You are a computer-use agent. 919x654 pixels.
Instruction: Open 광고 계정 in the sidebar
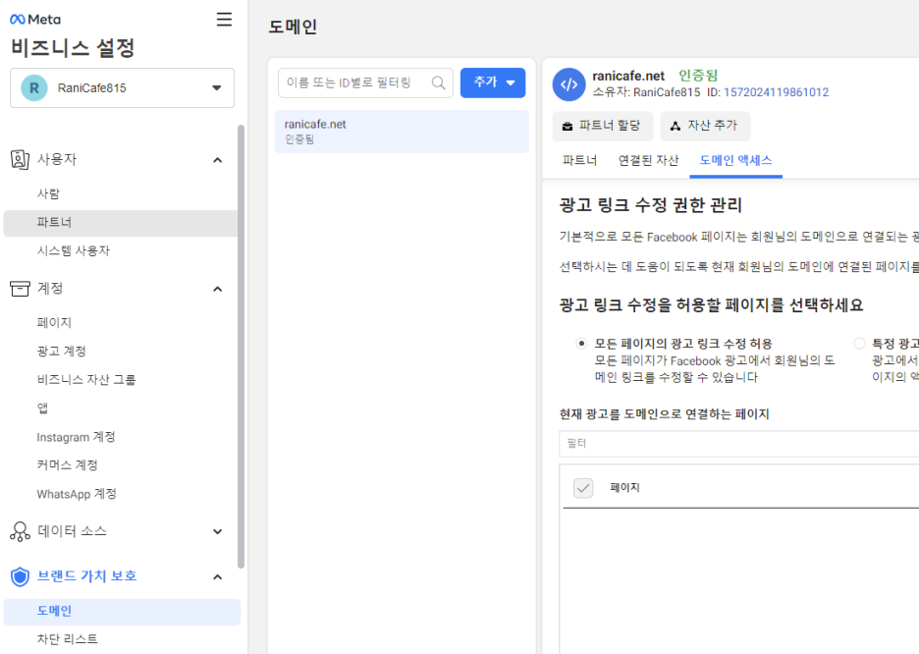point(62,351)
